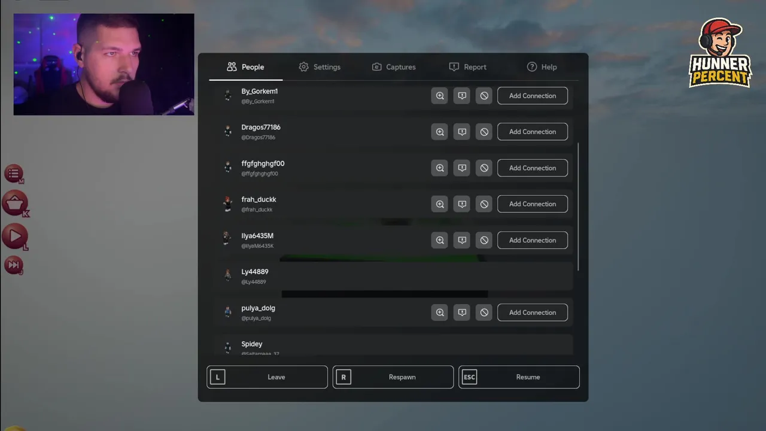Viewport: 766px width, 431px height.
Task: Inspect avatar of pulya_dolg
Action: (440, 312)
